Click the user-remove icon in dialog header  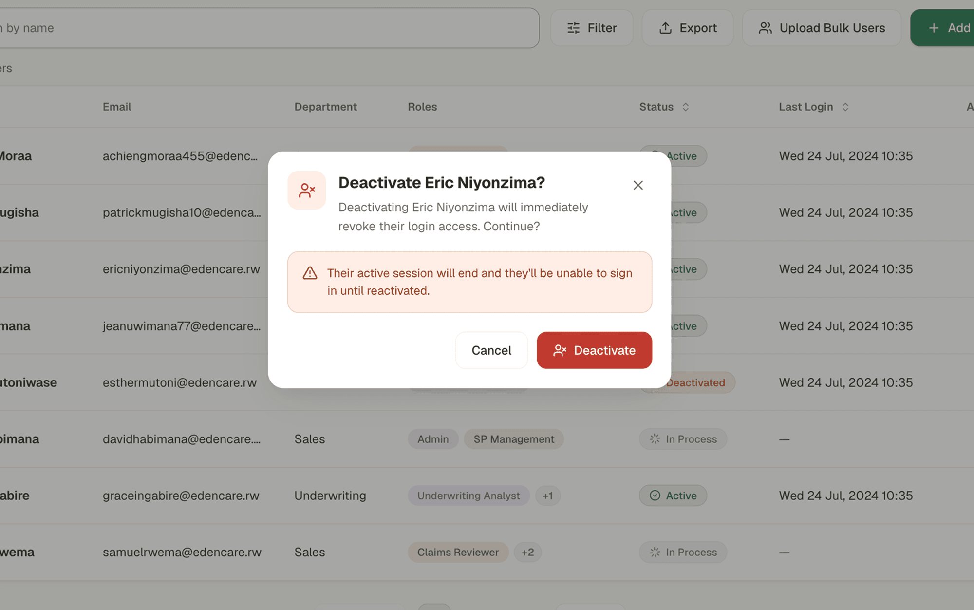[x=307, y=190]
